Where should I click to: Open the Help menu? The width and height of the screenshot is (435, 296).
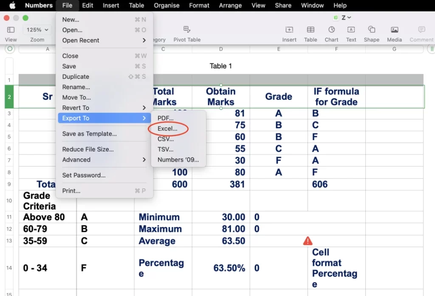click(340, 5)
